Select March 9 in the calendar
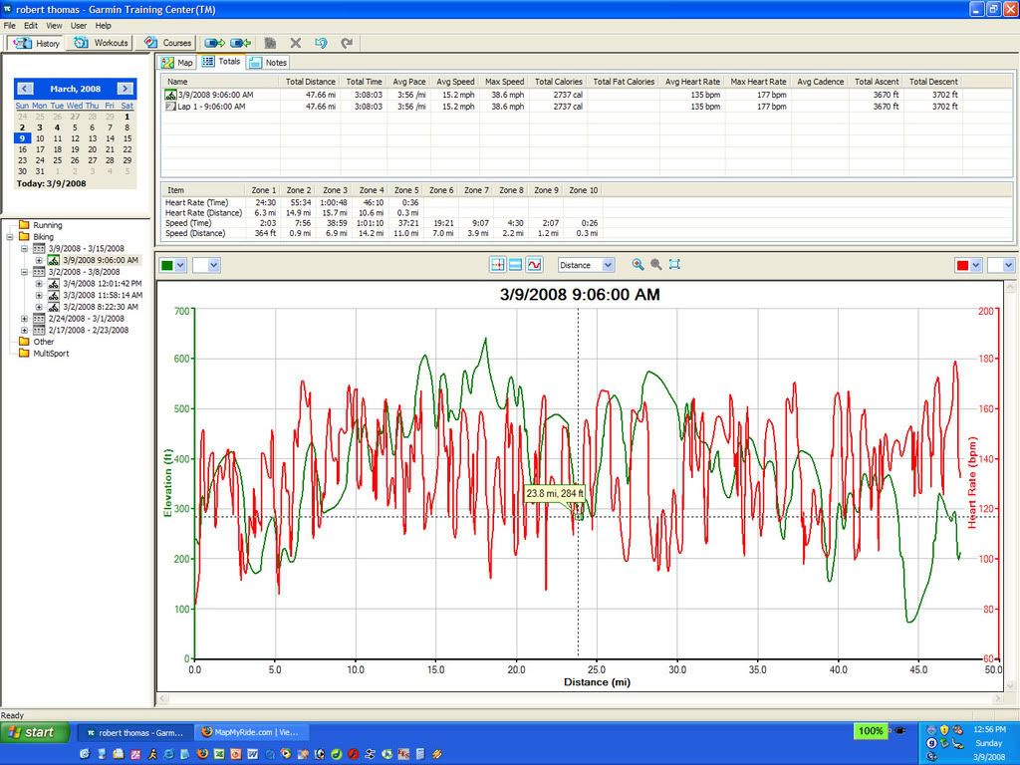The image size is (1020, 765). [x=22, y=138]
